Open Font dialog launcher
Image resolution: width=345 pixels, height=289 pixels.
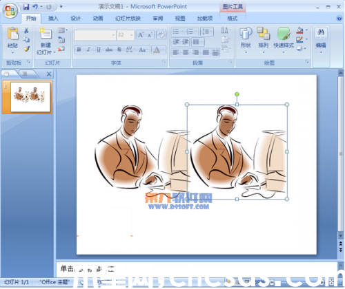tap(164, 62)
